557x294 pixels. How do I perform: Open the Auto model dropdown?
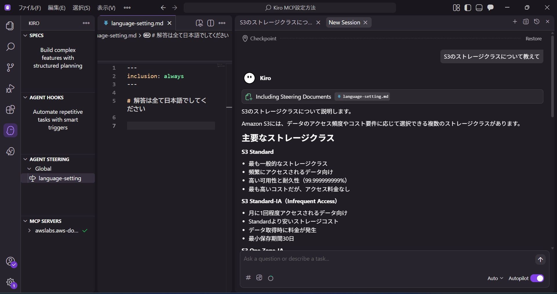pos(495,278)
